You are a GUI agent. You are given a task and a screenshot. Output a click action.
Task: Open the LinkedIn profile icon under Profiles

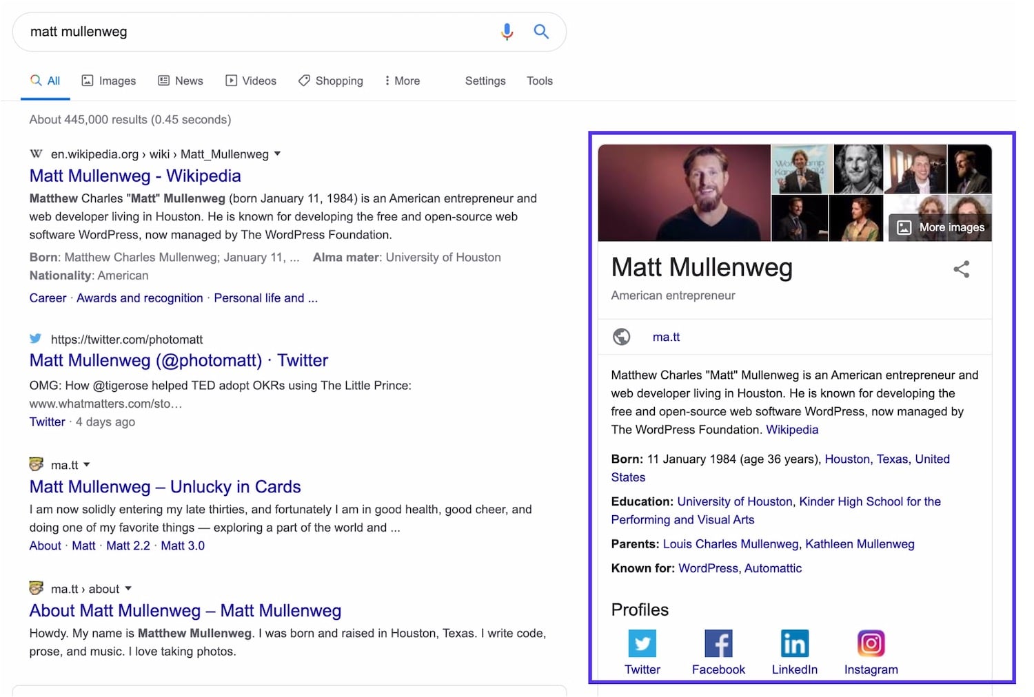click(794, 643)
